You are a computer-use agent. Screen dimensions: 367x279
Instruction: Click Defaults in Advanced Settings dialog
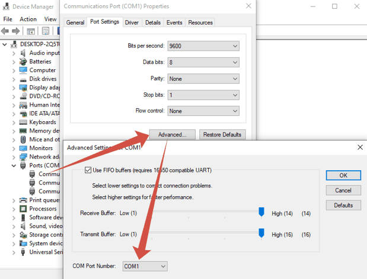click(x=343, y=205)
